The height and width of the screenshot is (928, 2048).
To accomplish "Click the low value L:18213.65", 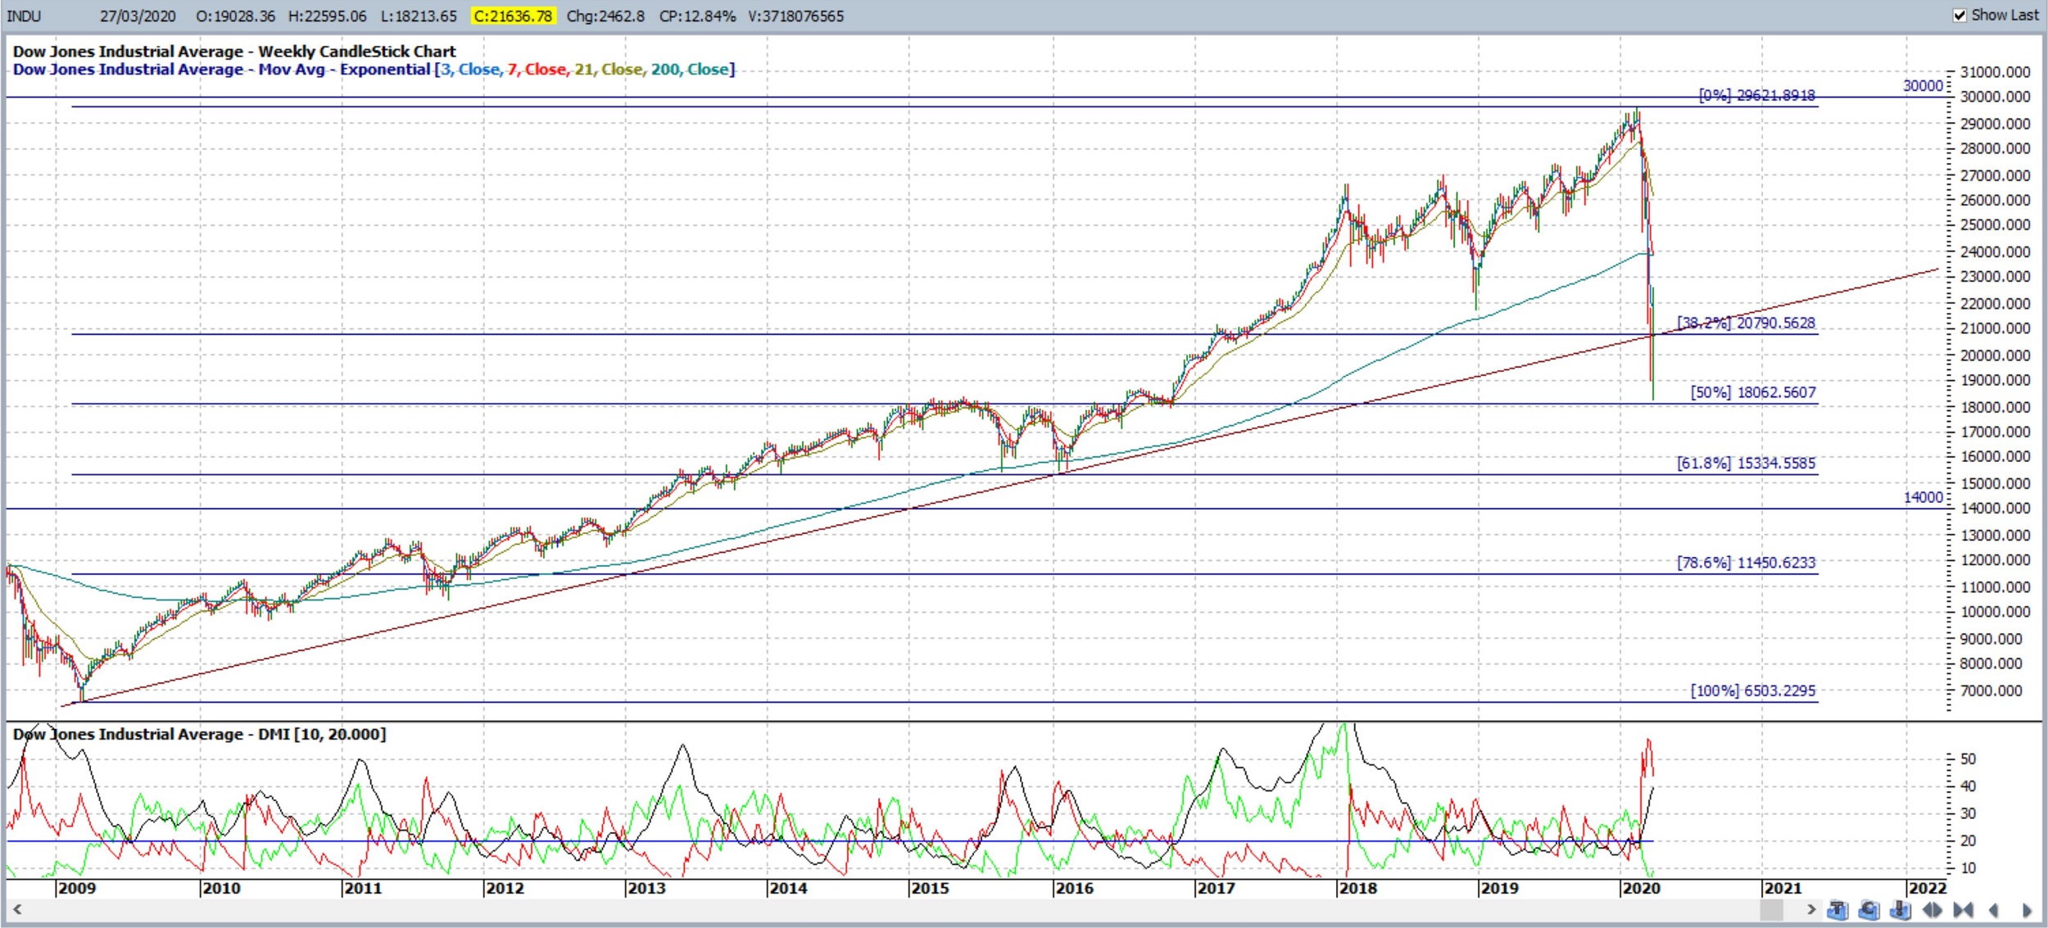I will click(419, 16).
